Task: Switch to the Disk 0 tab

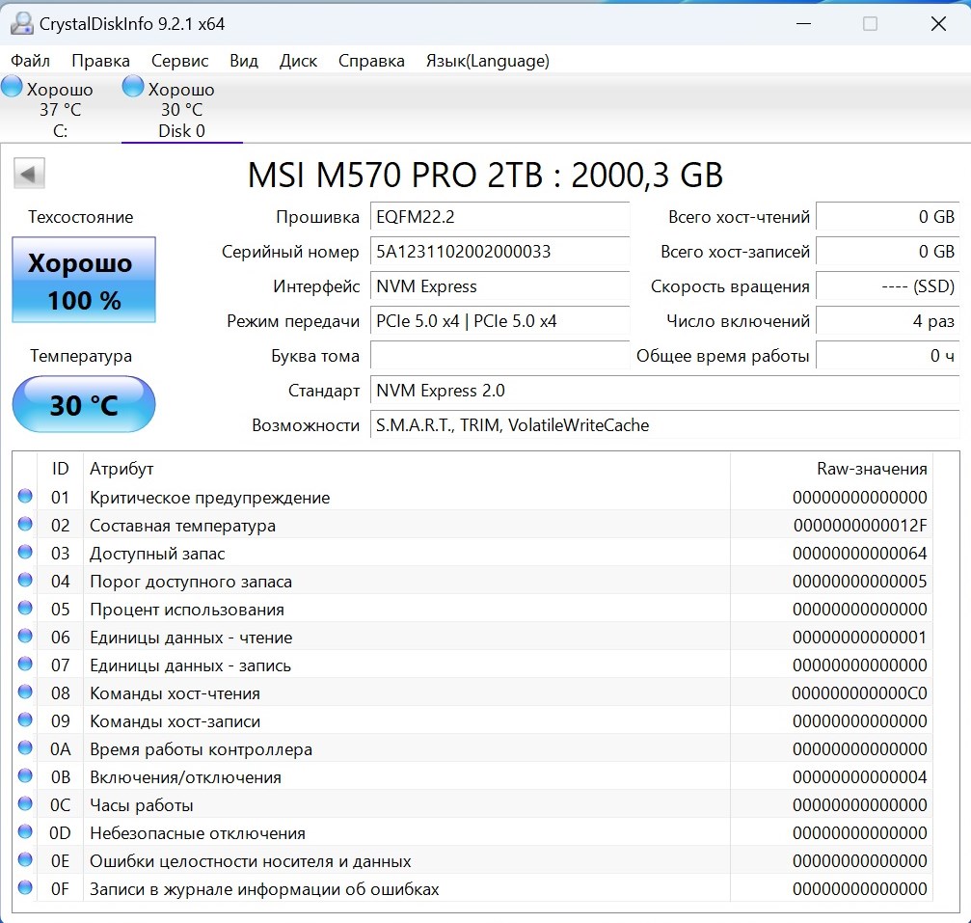Action: (x=181, y=111)
